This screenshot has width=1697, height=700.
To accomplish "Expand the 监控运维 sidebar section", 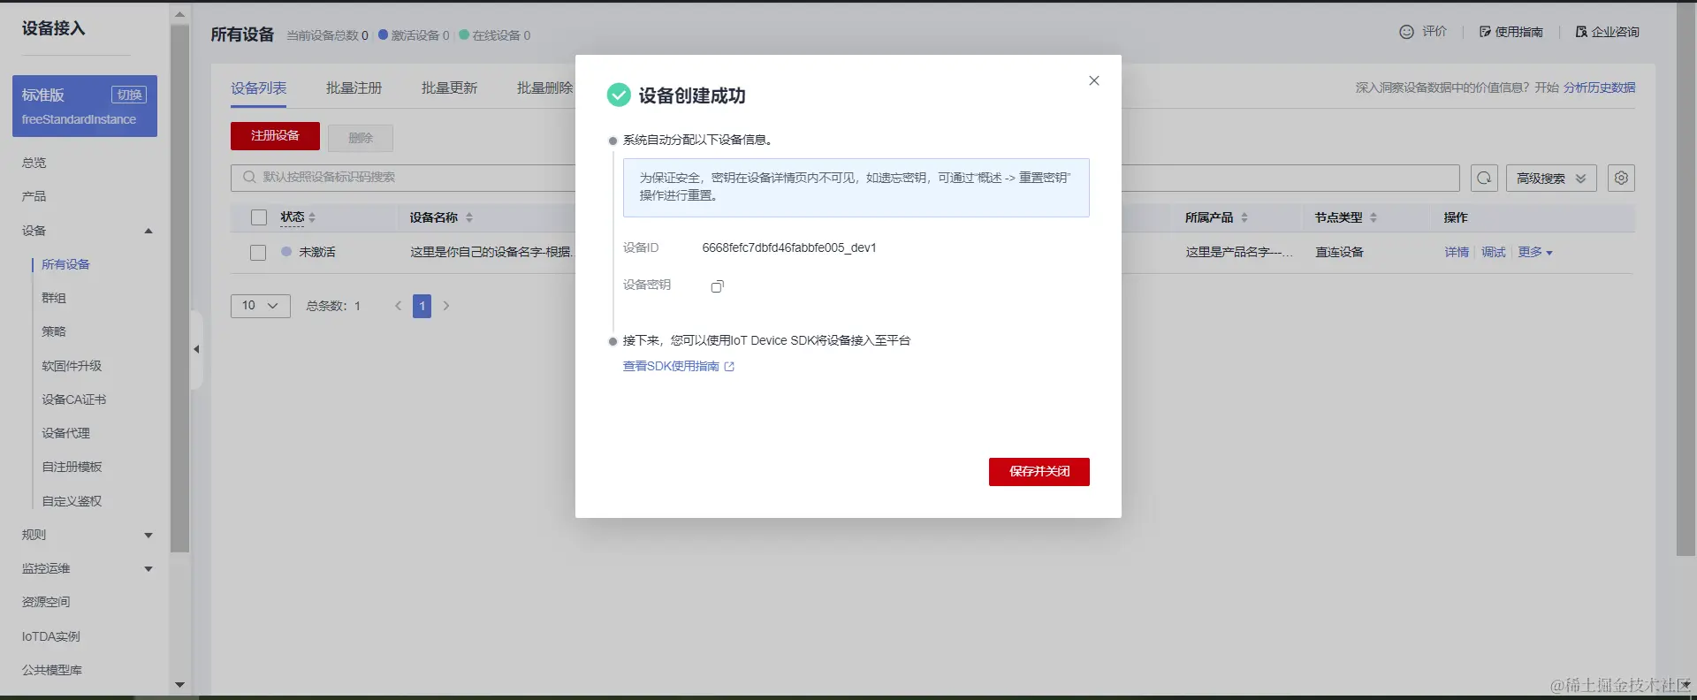I will coord(148,568).
